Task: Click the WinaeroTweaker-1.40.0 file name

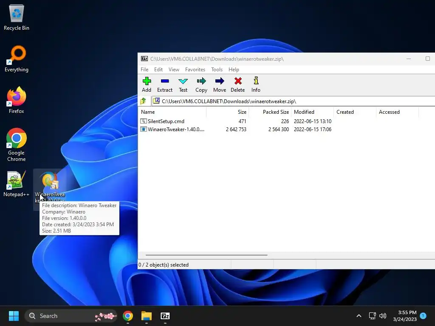Action: [176, 129]
